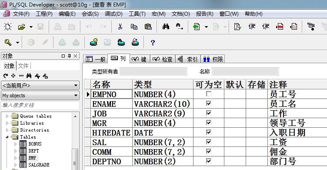Viewport: 327px width, 170px height.
Task: Click the Open folder icon
Action: 21,27
